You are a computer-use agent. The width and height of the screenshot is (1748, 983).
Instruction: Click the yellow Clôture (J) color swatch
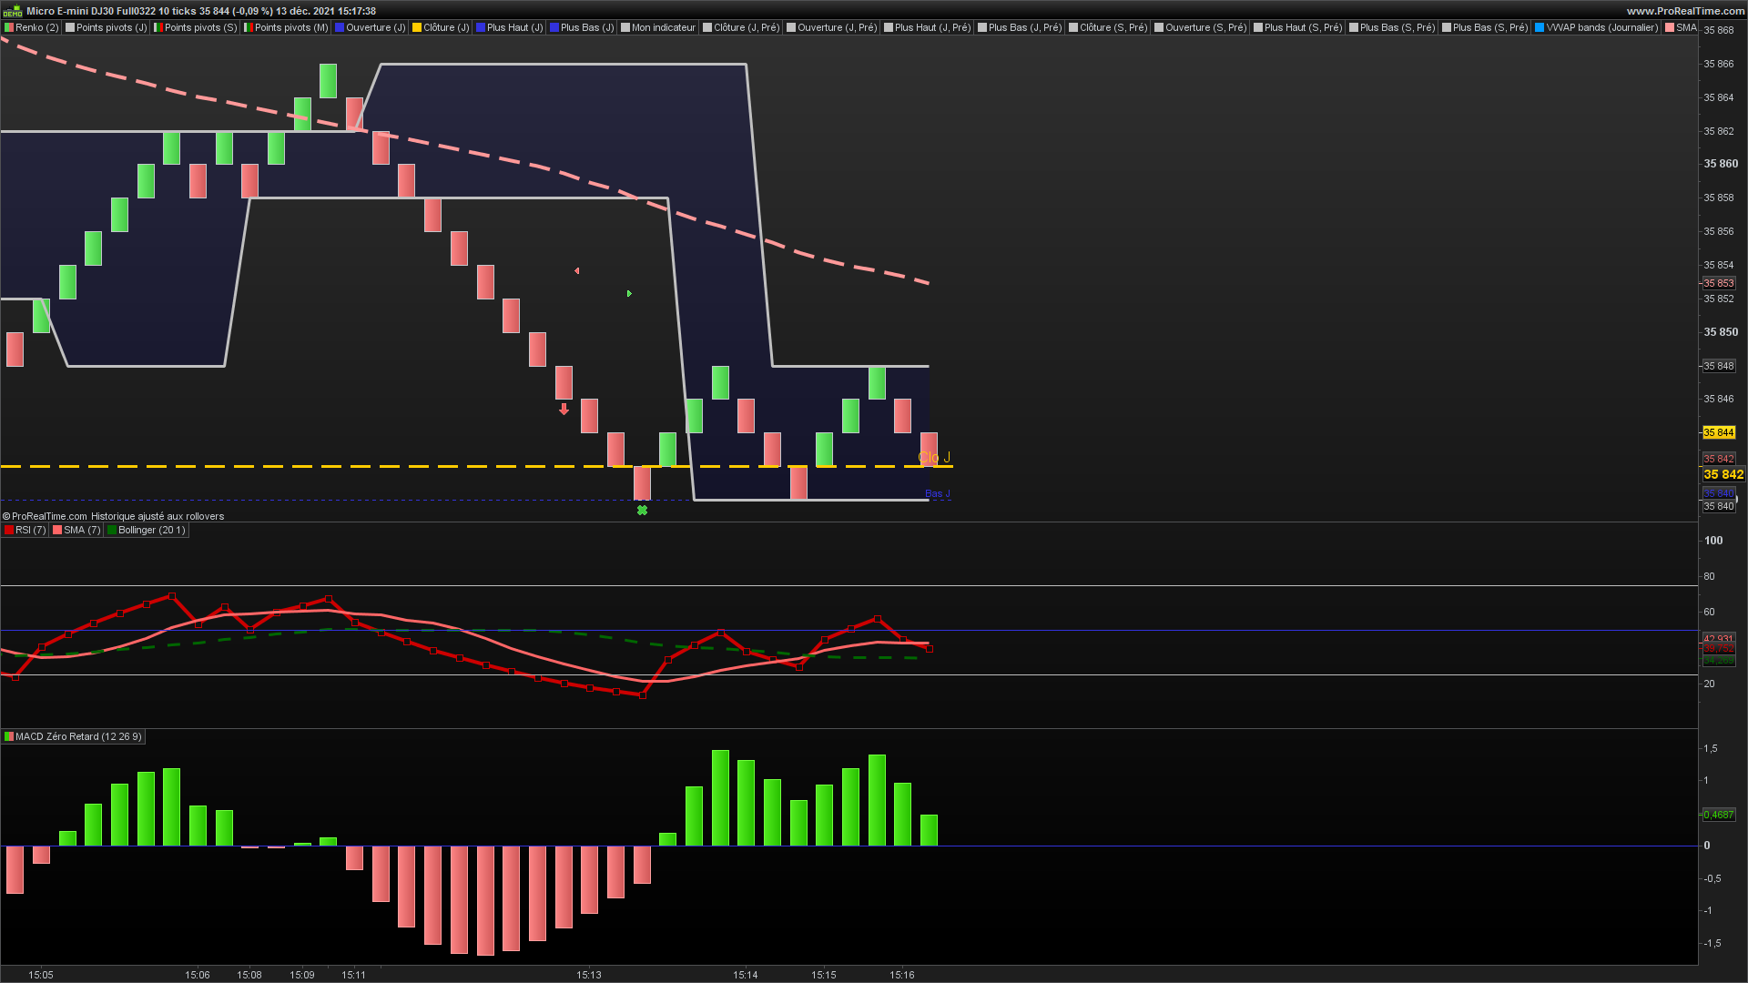(x=417, y=27)
